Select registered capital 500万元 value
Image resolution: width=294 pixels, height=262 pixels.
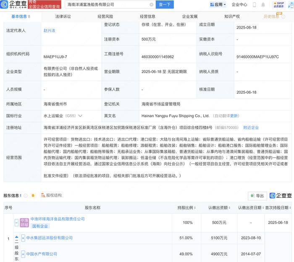click(149, 39)
